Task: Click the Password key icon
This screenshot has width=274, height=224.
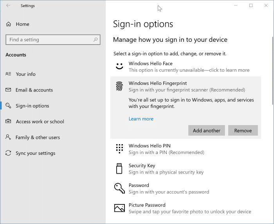Action: [119, 188]
